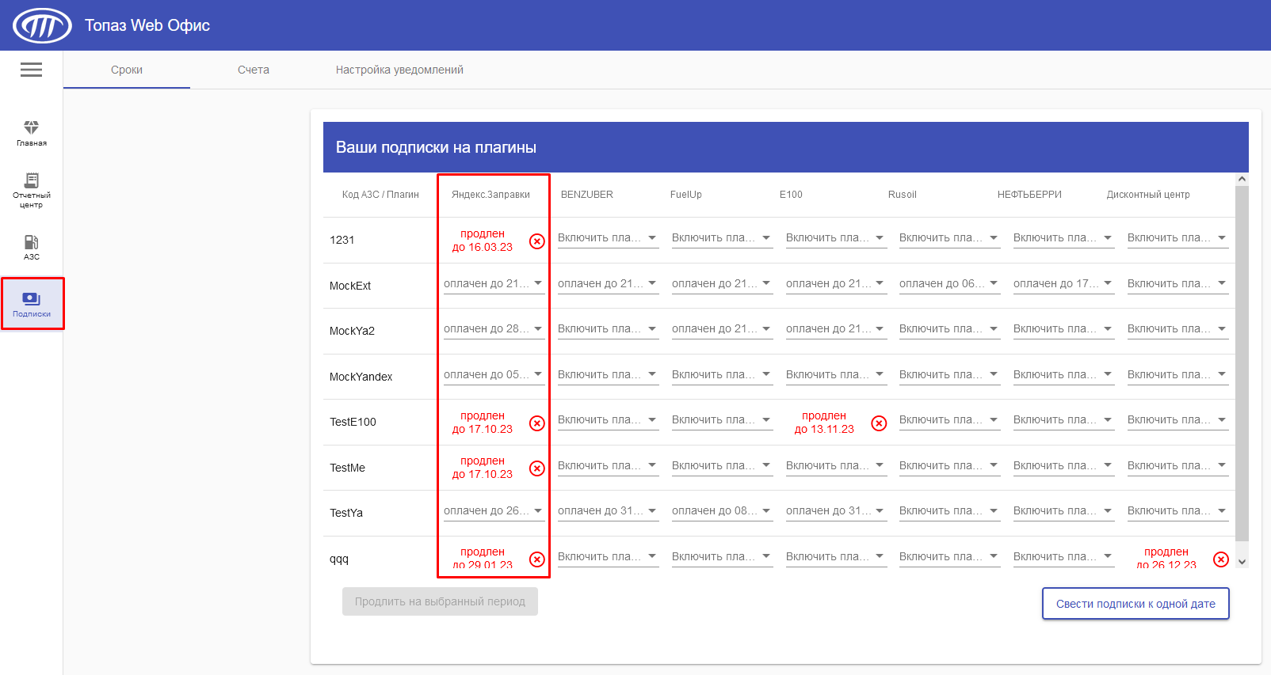Select MockExt station cell
This screenshot has width=1271, height=675.
(350, 286)
